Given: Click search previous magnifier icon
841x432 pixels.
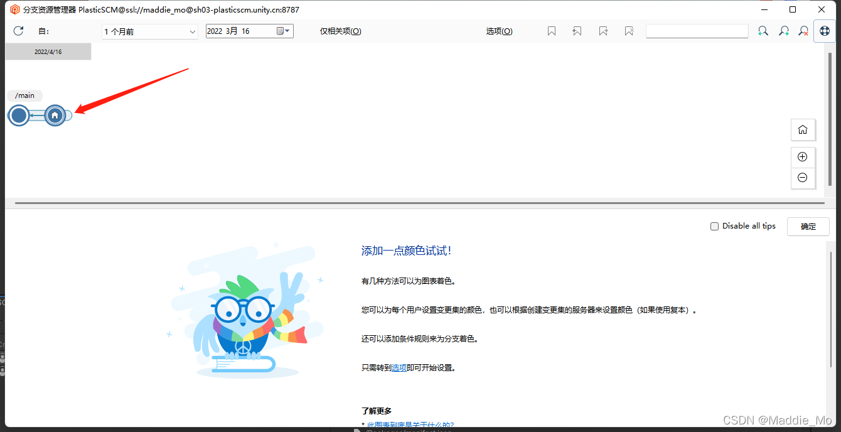Looking at the screenshot, I should (x=763, y=31).
